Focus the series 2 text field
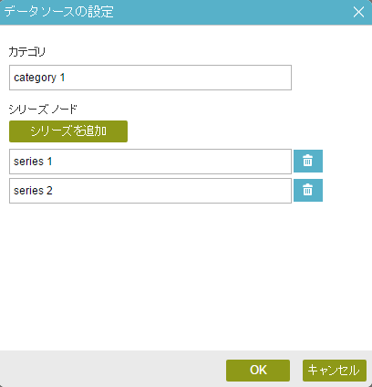This screenshot has width=372, height=387. pyautogui.click(x=150, y=191)
